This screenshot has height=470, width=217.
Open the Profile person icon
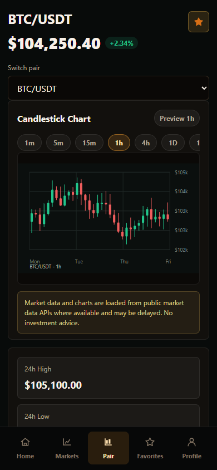click(191, 442)
